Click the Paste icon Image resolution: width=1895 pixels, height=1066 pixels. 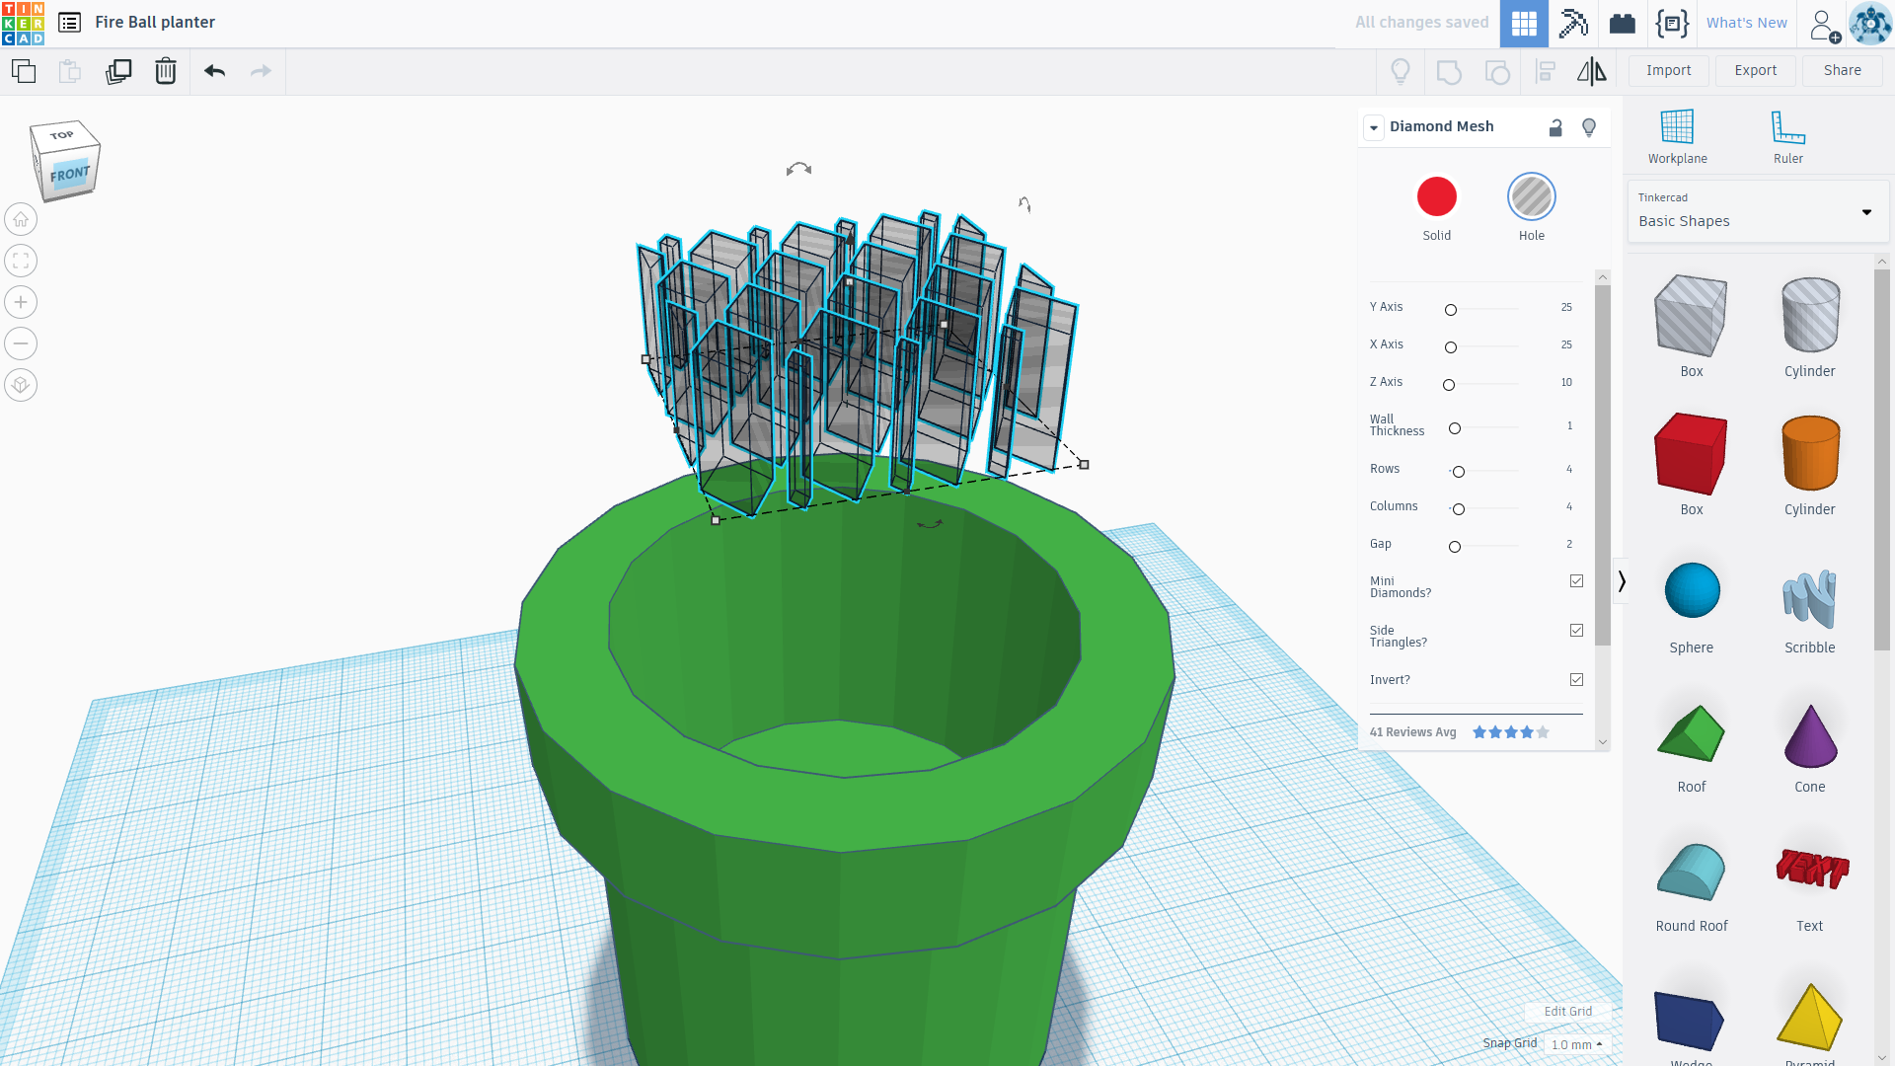[69, 71]
